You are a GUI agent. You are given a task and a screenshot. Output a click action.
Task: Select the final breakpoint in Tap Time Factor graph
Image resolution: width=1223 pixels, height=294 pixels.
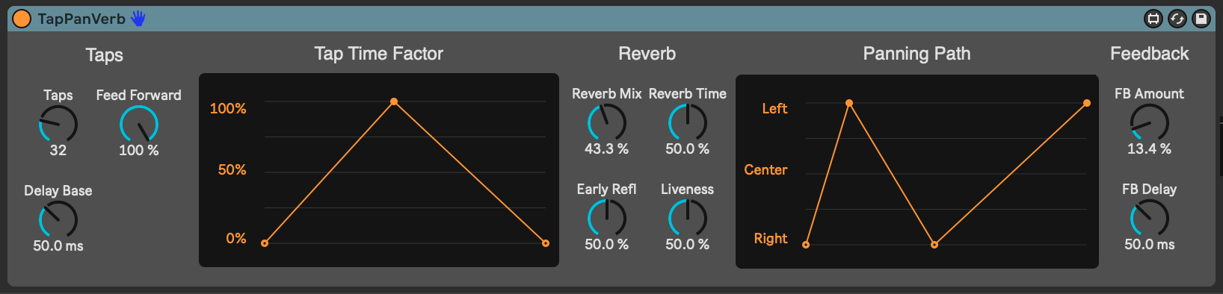[x=546, y=243]
